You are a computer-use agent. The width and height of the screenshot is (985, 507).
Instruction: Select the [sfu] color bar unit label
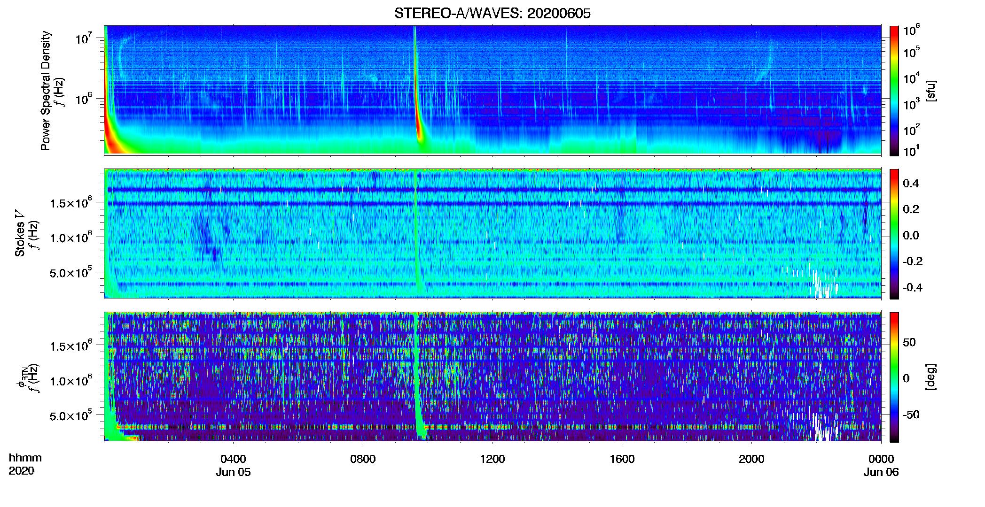(x=931, y=91)
